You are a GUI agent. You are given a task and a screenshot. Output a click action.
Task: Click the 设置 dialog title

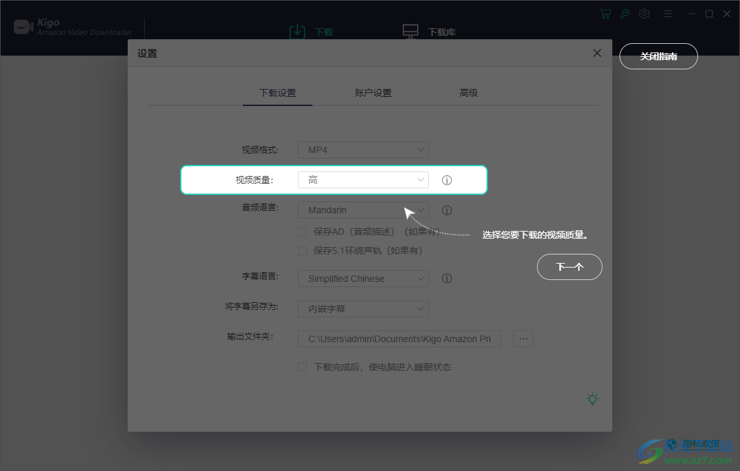point(147,53)
